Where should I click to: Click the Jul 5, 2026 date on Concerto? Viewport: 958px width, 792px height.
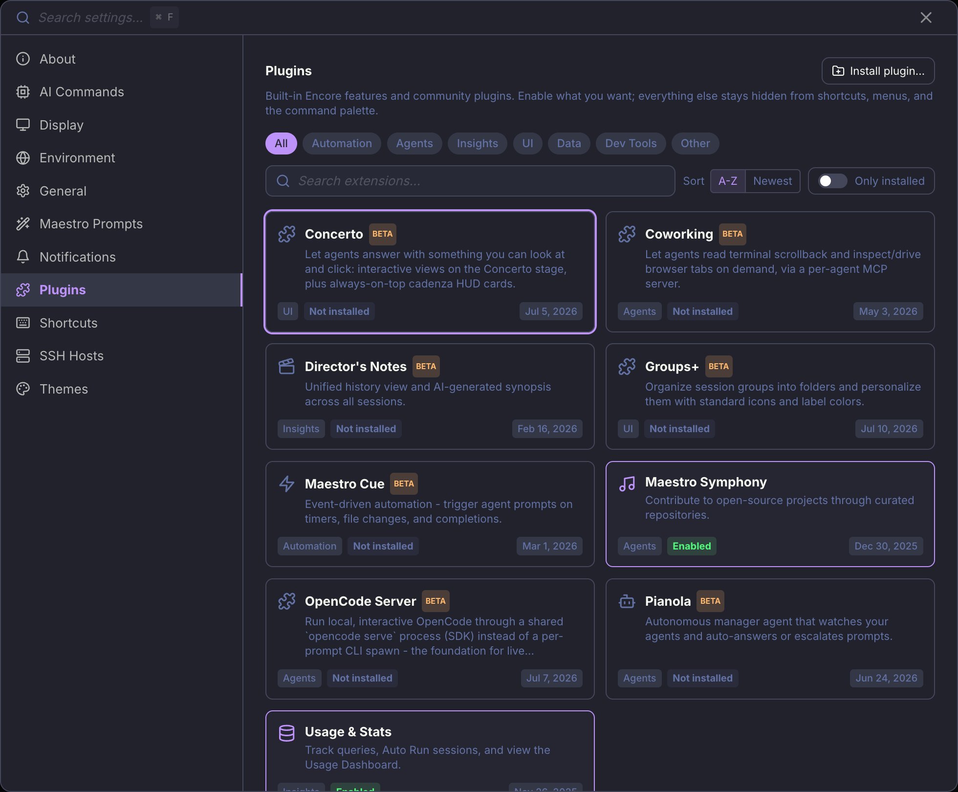(x=551, y=311)
